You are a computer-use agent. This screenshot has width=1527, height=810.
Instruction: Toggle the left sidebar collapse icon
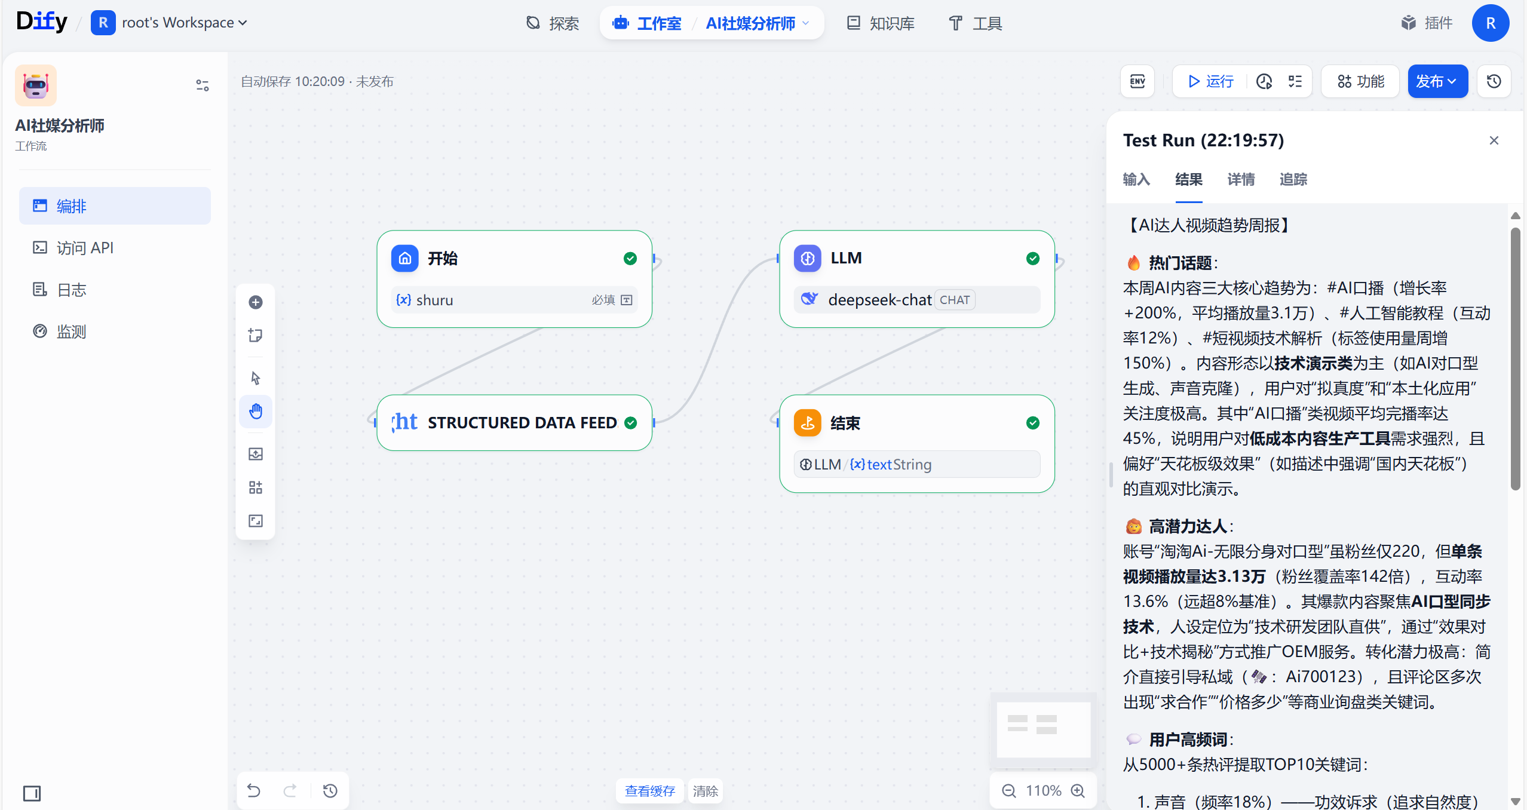pyautogui.click(x=32, y=793)
